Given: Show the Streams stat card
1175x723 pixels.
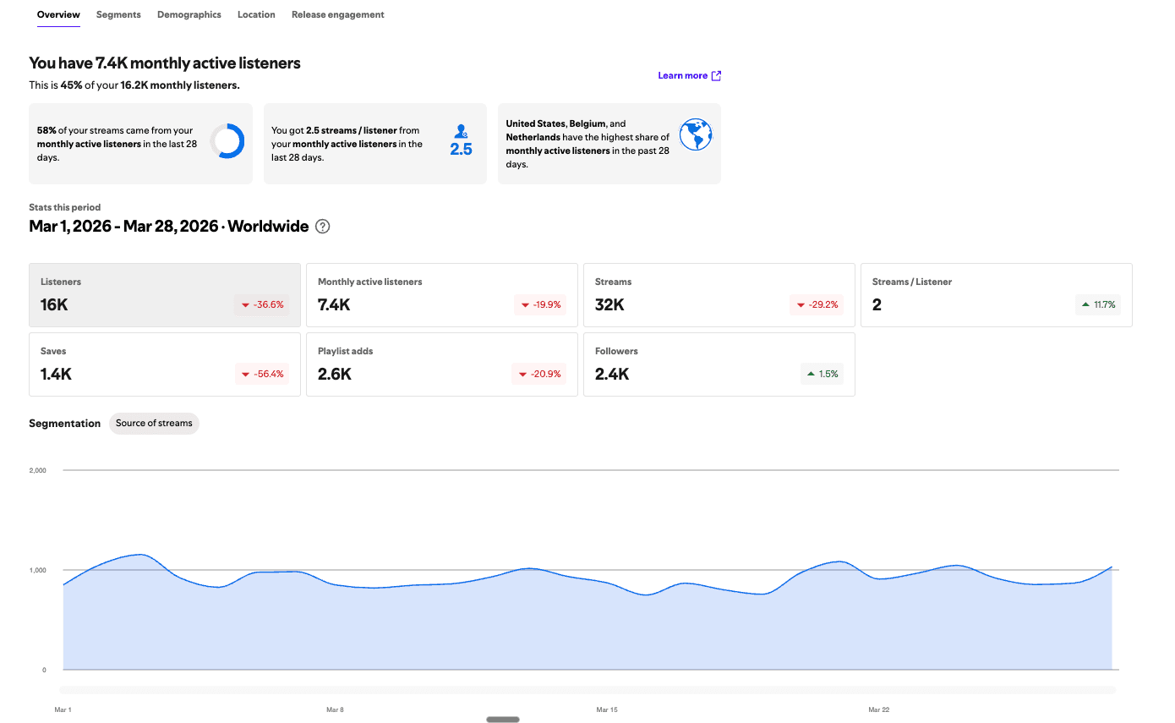Looking at the screenshot, I should [x=719, y=295].
